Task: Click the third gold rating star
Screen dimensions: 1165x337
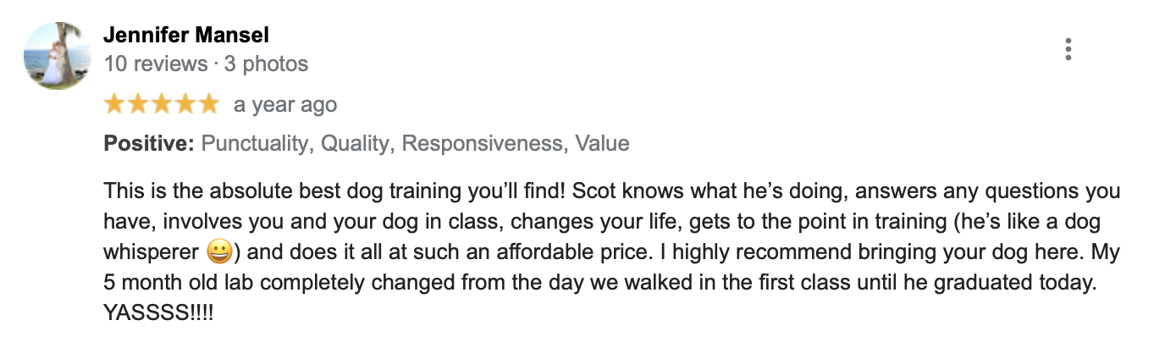Action: point(161,104)
